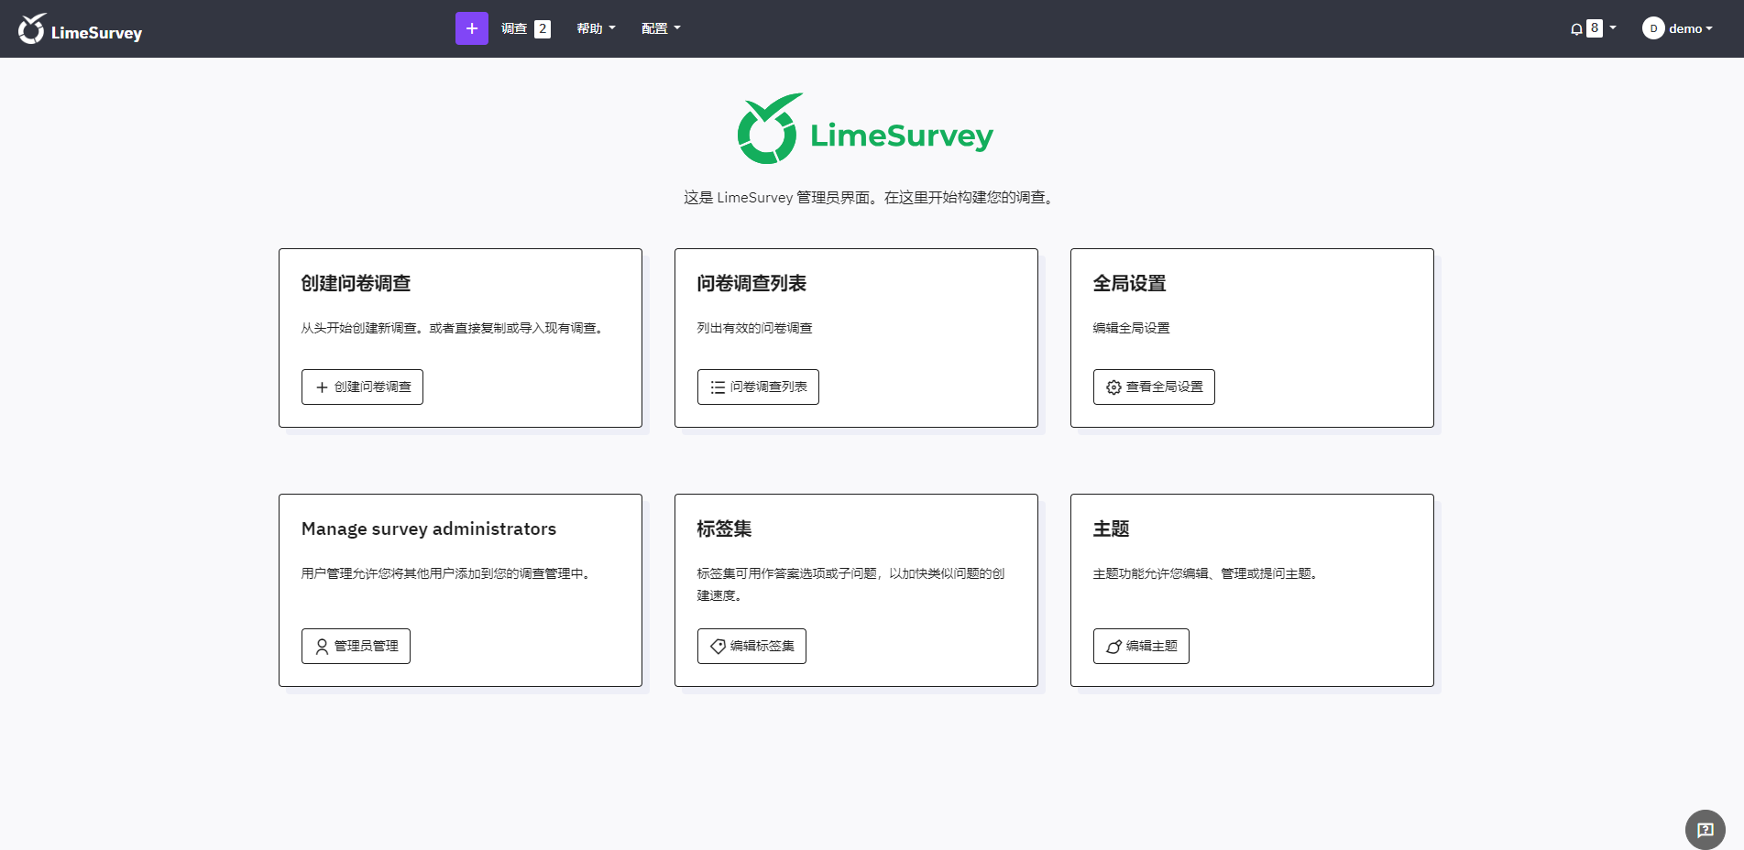Viewport: 1744px width, 850px height.
Task: Click the 编辑主题 button
Action: 1141,646
